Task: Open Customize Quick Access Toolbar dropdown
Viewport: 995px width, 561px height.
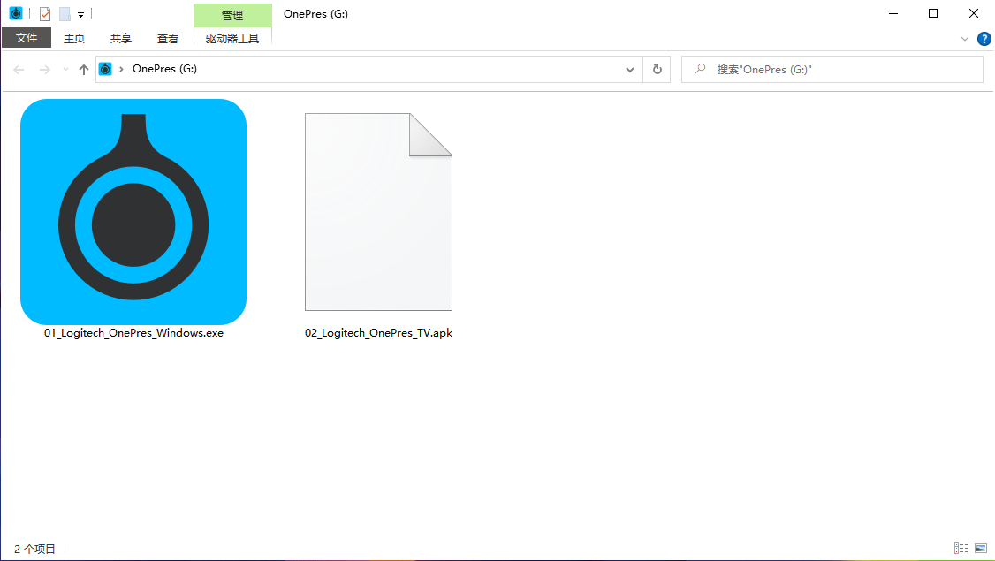Action: (80, 15)
